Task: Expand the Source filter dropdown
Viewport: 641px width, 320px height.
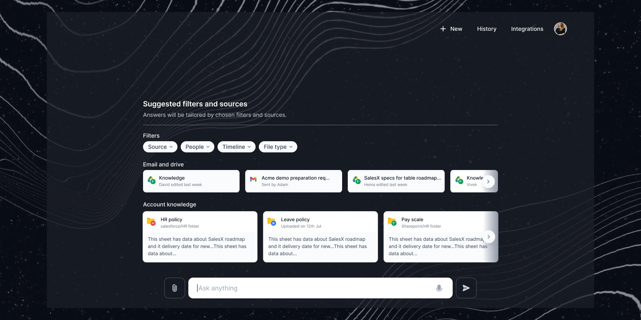Action: 160,147
